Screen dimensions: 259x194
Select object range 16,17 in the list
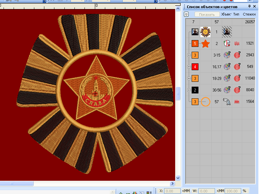tap(217, 67)
